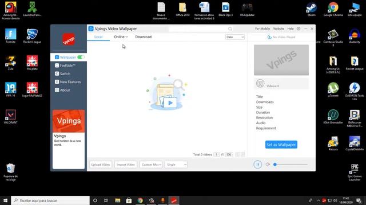
Task: Switch to the Local tab
Action: [x=98, y=36]
